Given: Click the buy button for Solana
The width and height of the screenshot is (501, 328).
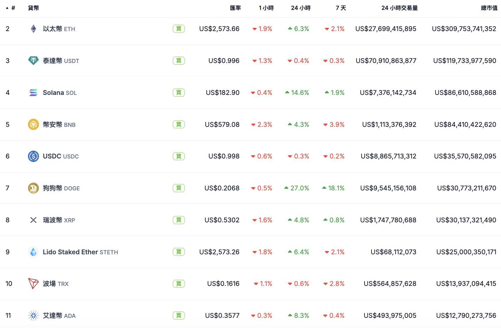Looking at the screenshot, I should pyautogui.click(x=179, y=93).
